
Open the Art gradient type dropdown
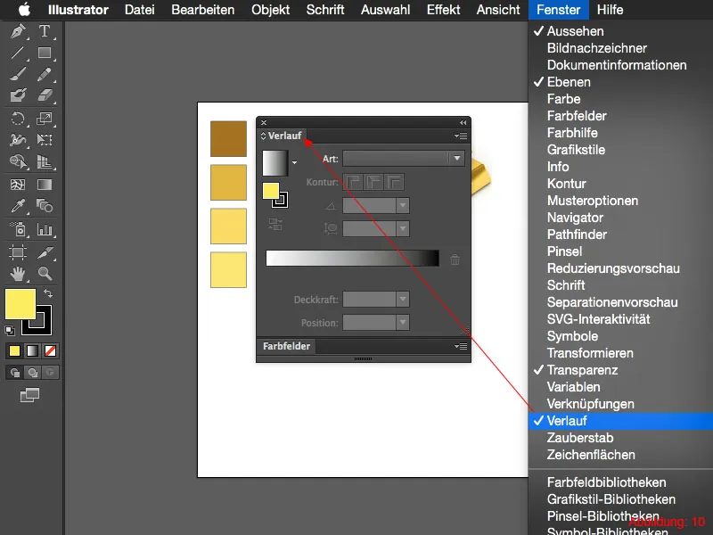coord(404,159)
